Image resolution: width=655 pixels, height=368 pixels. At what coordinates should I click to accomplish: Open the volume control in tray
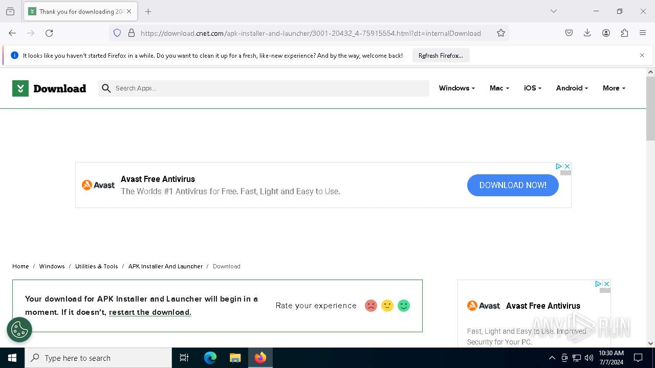click(589, 358)
